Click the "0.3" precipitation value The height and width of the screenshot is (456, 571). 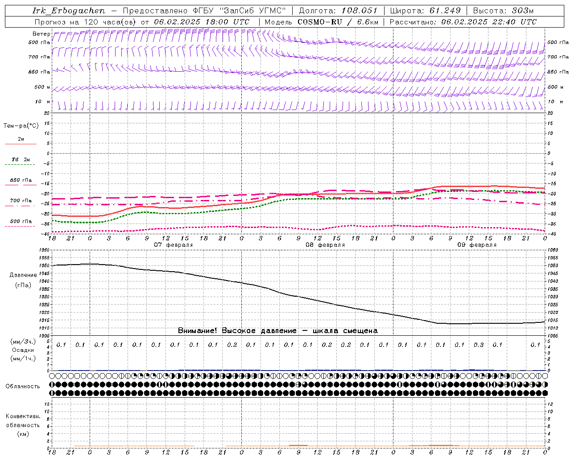[x=479, y=345]
